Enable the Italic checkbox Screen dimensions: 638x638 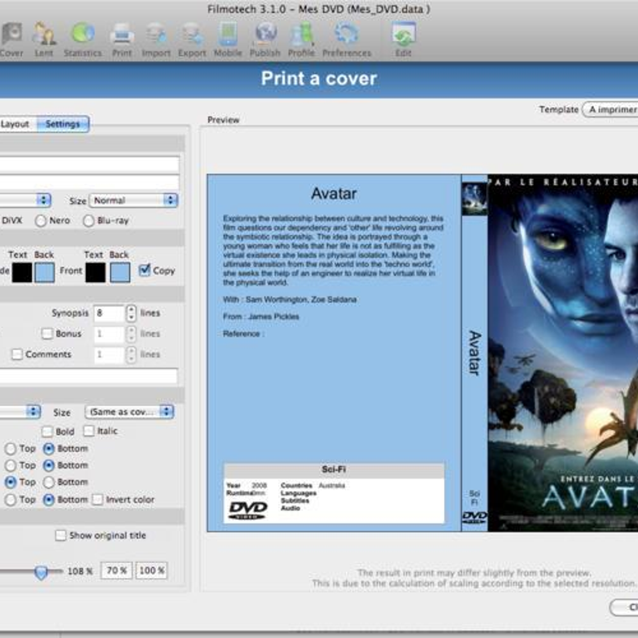point(89,431)
